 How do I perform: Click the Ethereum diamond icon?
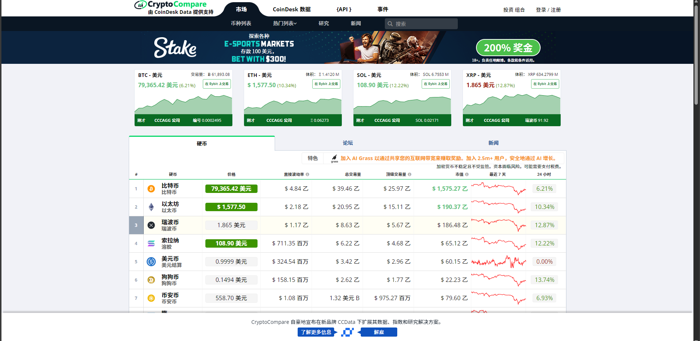[151, 207]
